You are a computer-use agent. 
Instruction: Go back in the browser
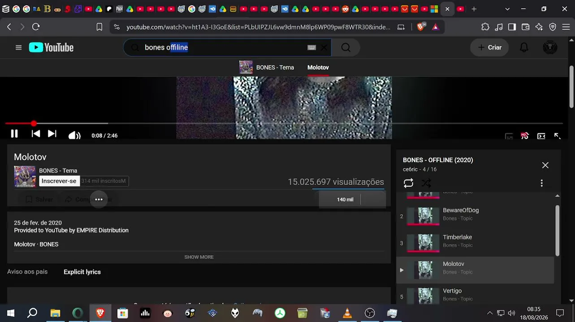tap(9, 27)
